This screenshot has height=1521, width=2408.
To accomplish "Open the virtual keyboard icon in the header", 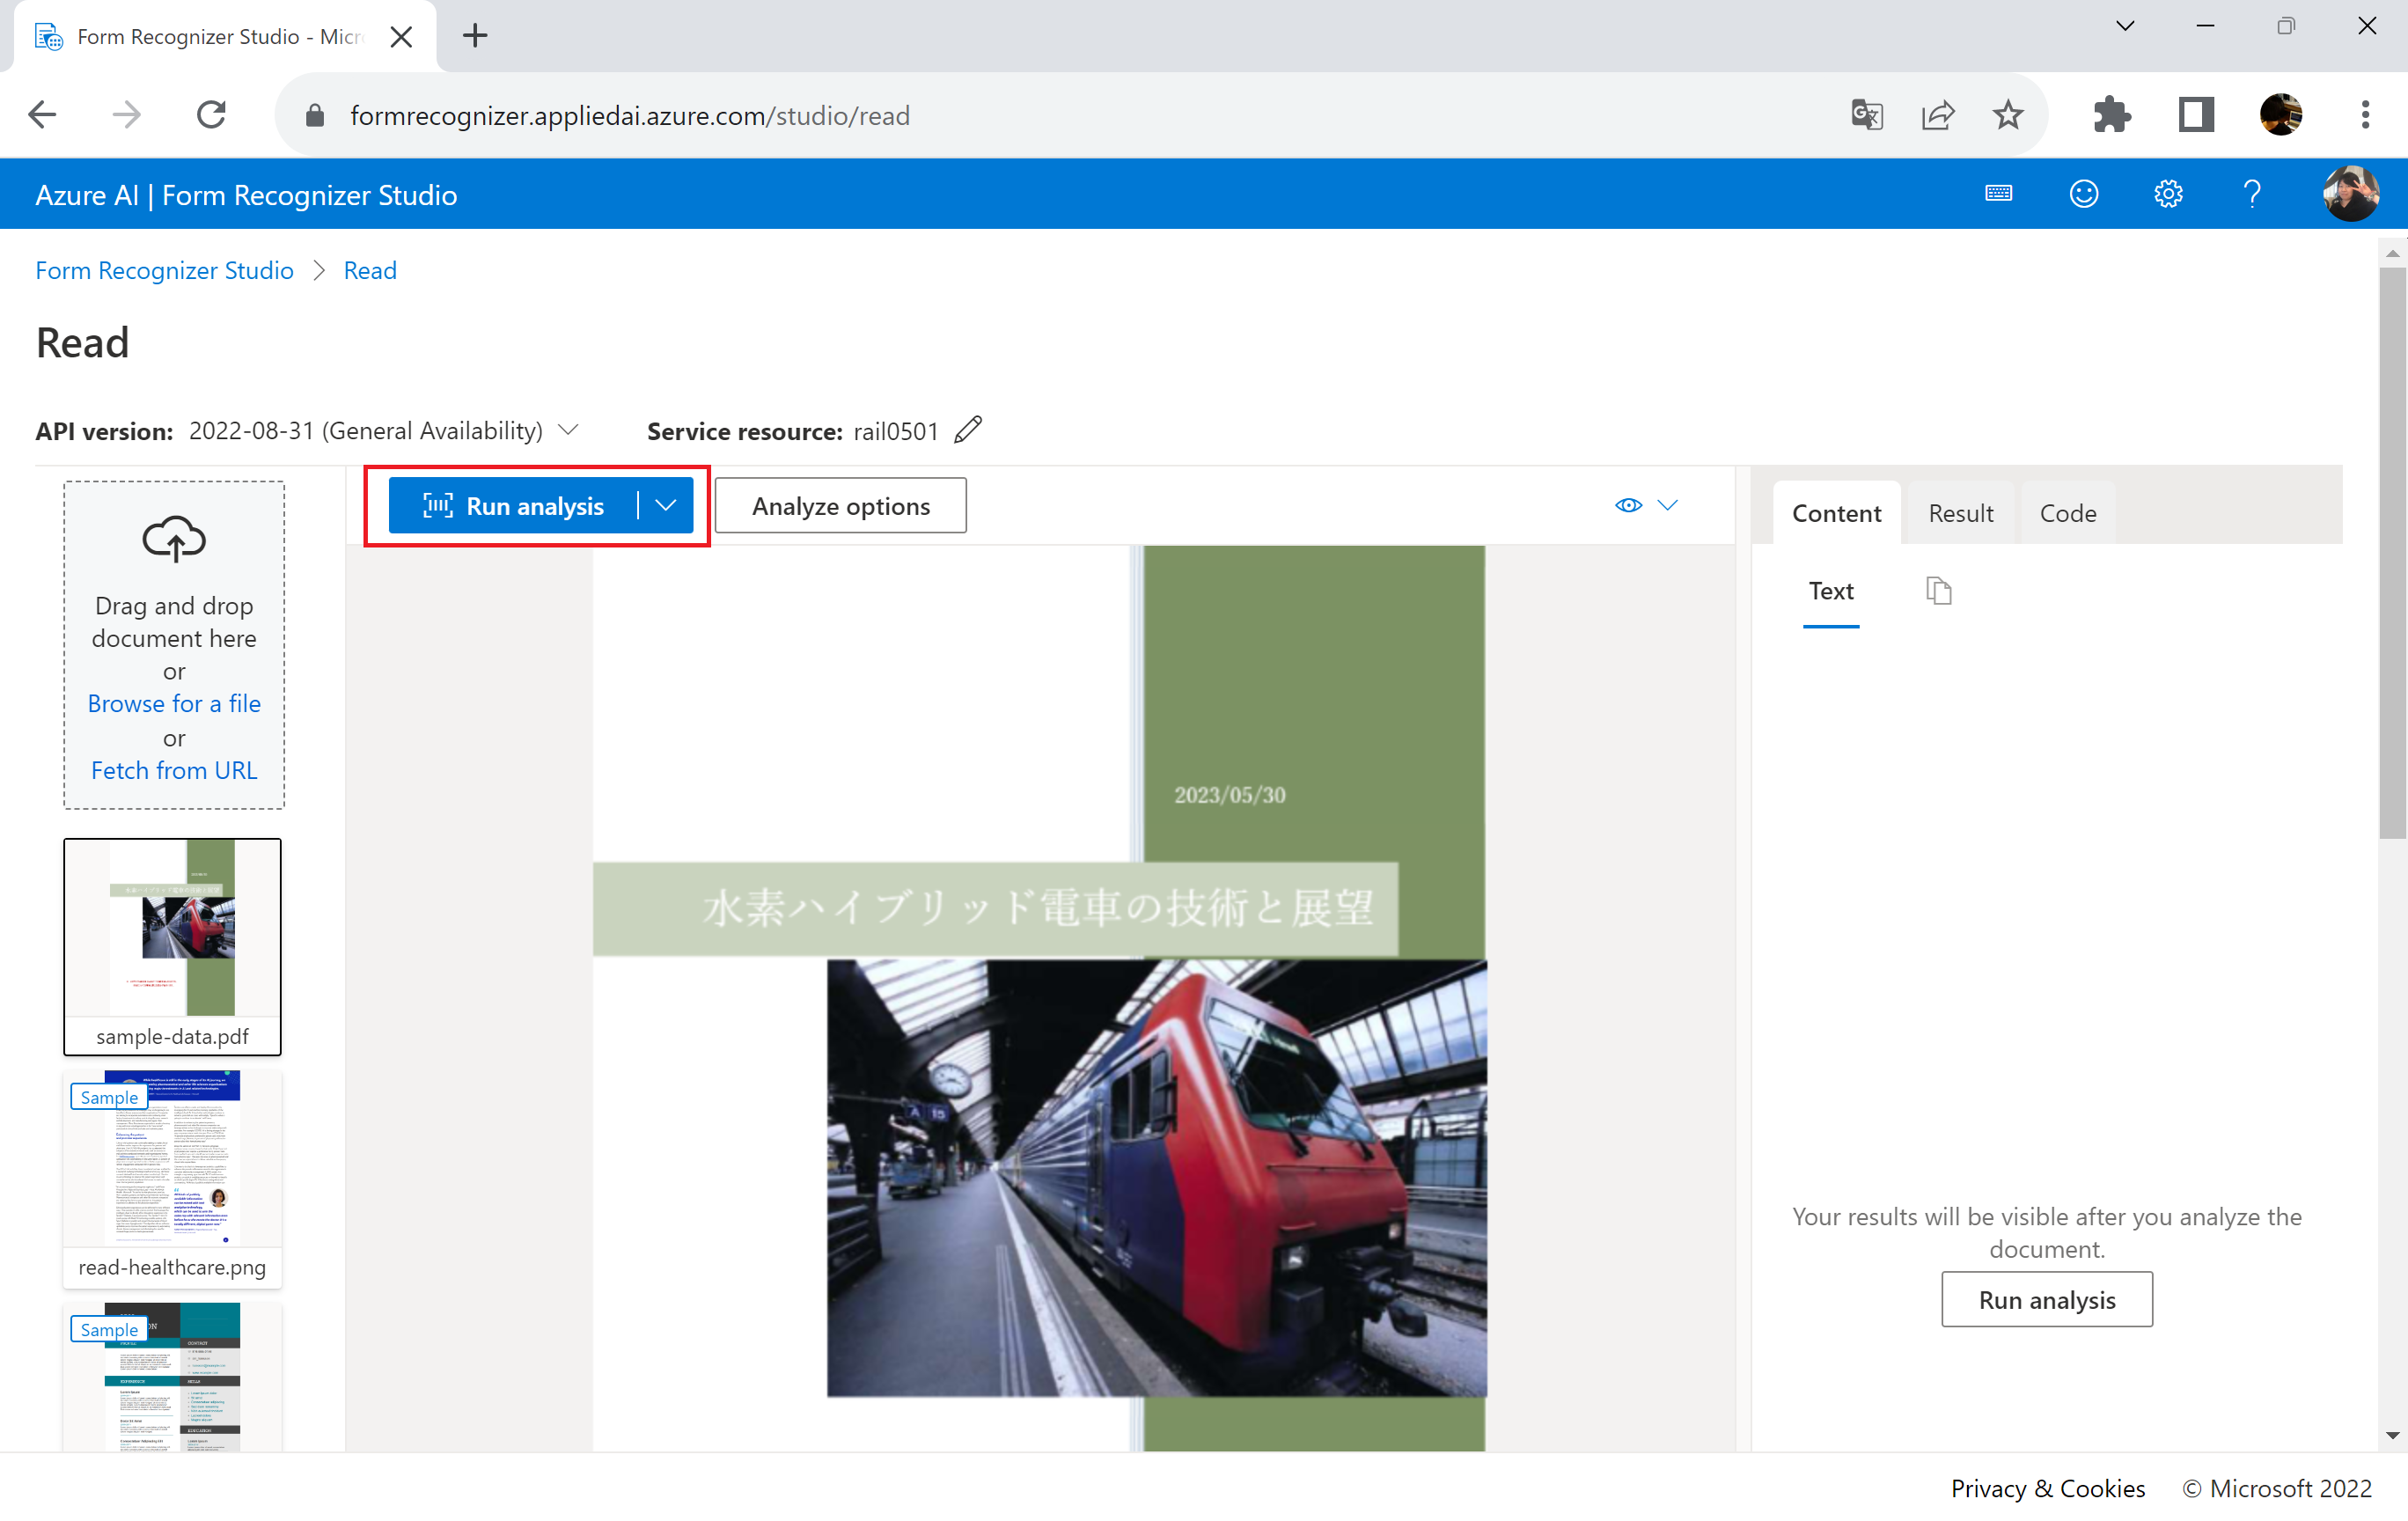I will pyautogui.click(x=1998, y=193).
